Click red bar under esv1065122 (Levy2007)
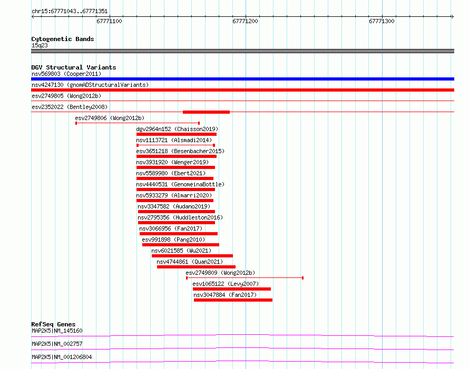The image size is (469, 369). click(232, 289)
